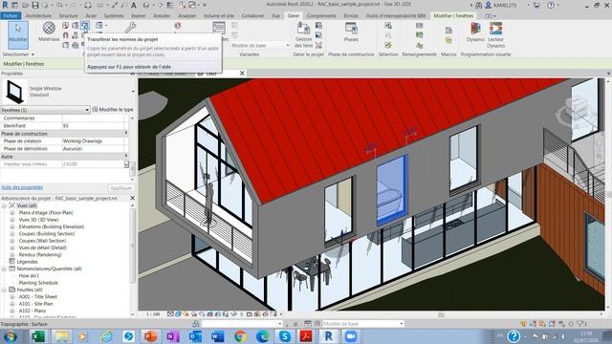Viewport: 612px width, 344px height.
Task: Open PowerPoint from the taskbar
Action: click(150, 336)
